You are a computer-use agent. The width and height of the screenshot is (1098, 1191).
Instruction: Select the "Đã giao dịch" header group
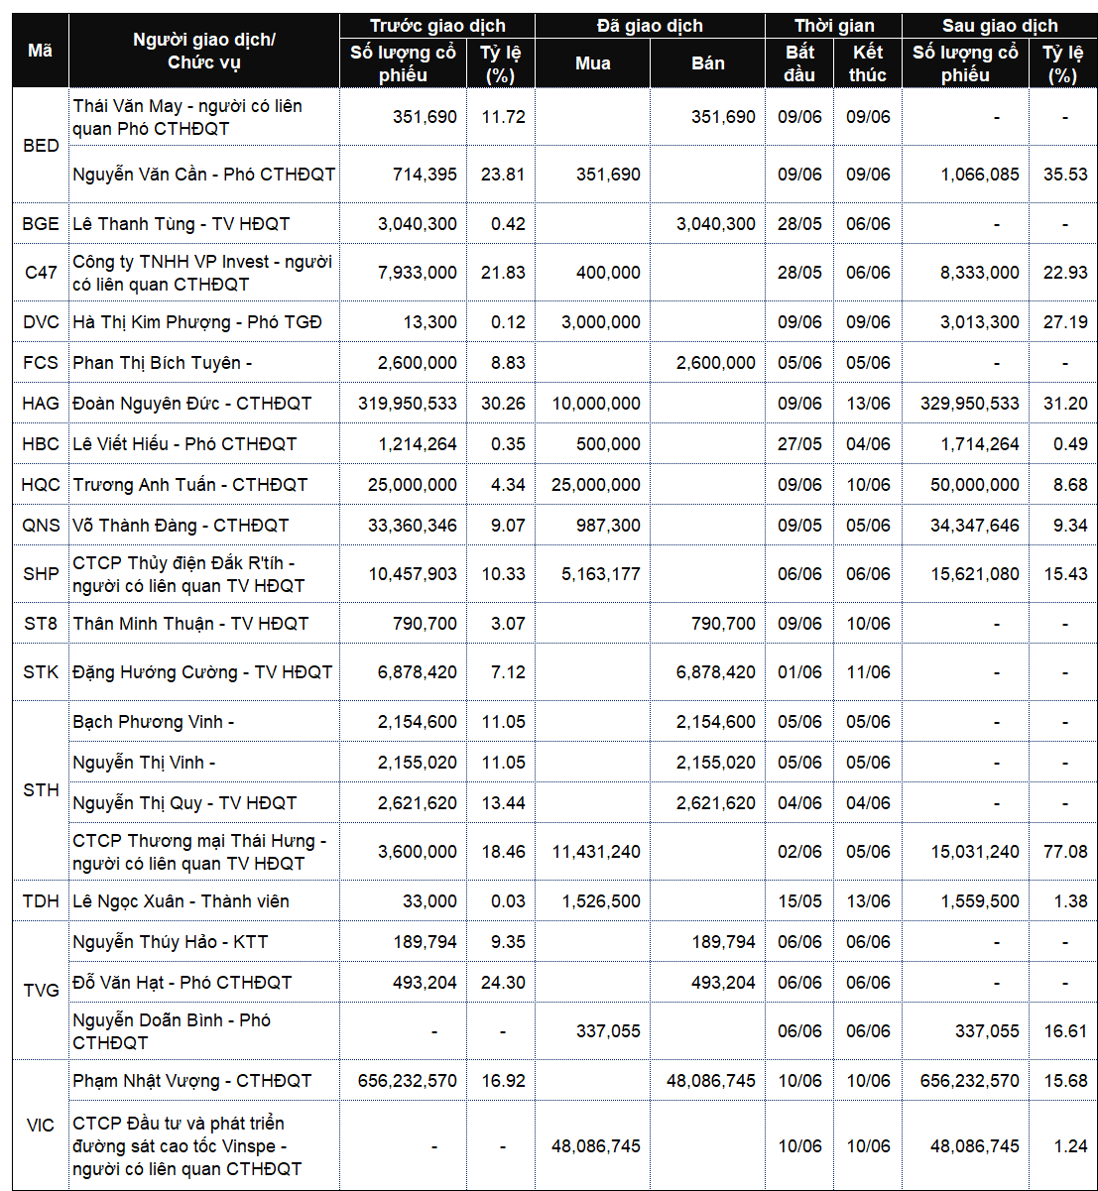tap(650, 26)
